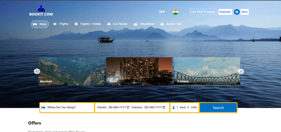
Task: Click the List Your Property button
Action: pyautogui.click(x=203, y=12)
